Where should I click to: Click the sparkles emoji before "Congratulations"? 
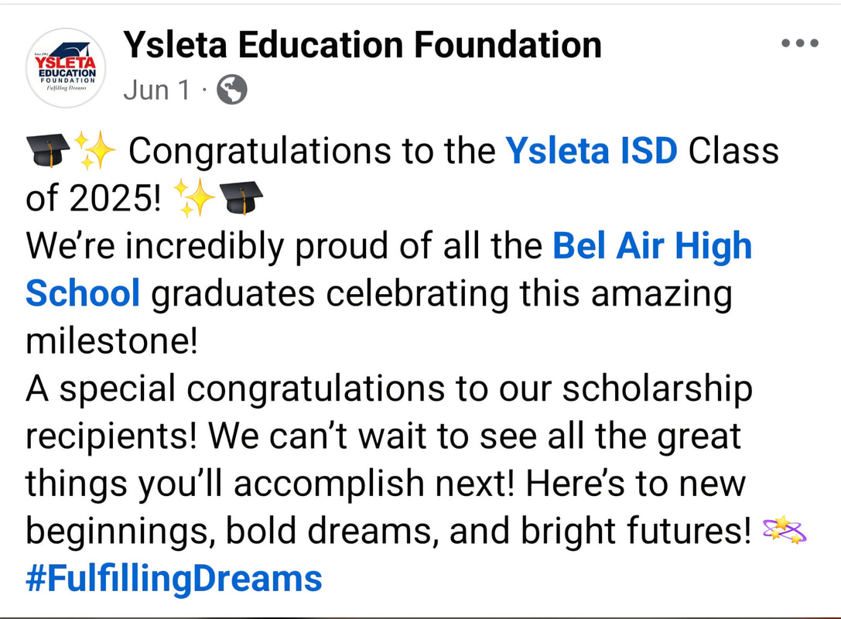pyautogui.click(x=94, y=149)
